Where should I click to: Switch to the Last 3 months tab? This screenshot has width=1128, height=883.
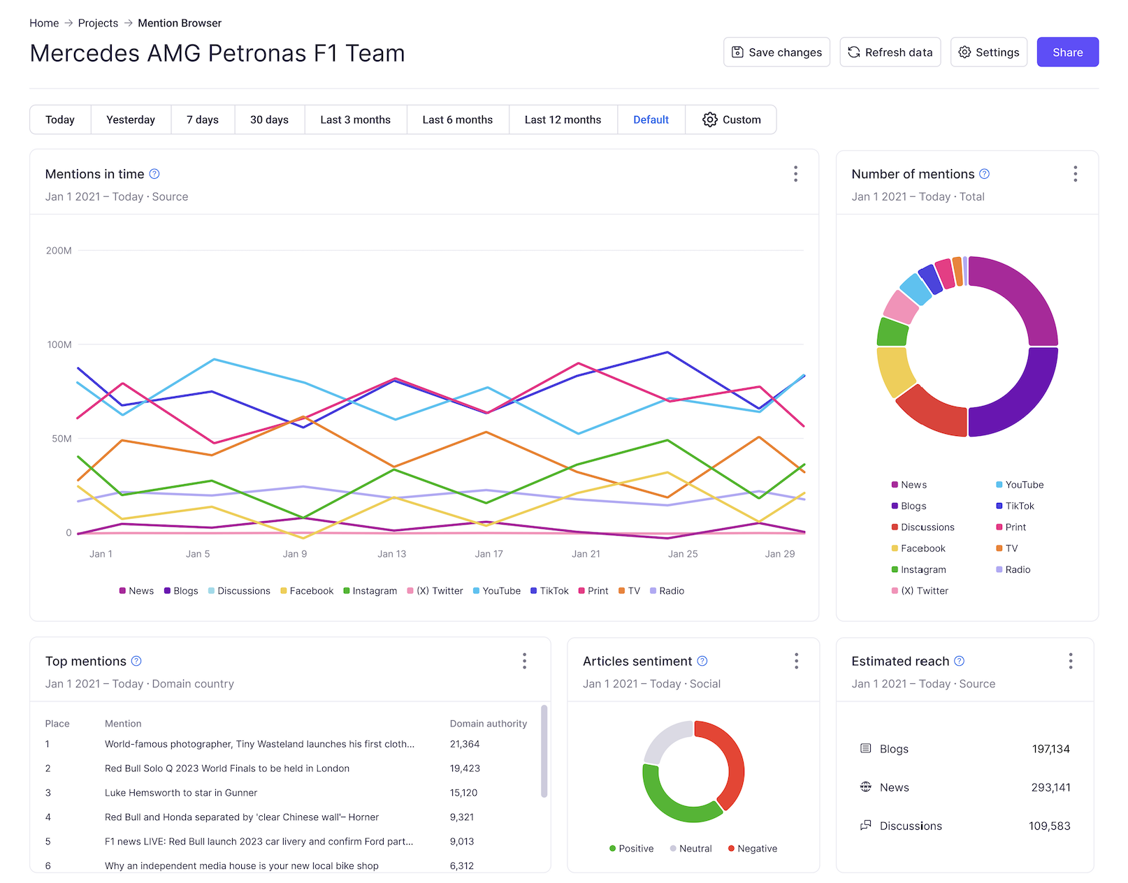[x=355, y=119]
